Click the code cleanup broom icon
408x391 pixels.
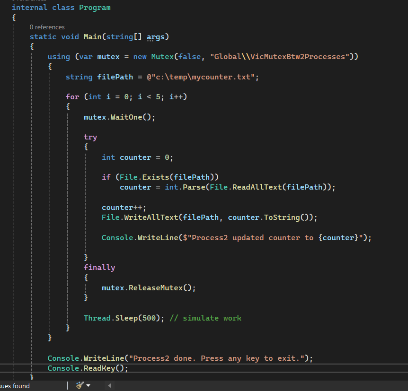[80, 386]
